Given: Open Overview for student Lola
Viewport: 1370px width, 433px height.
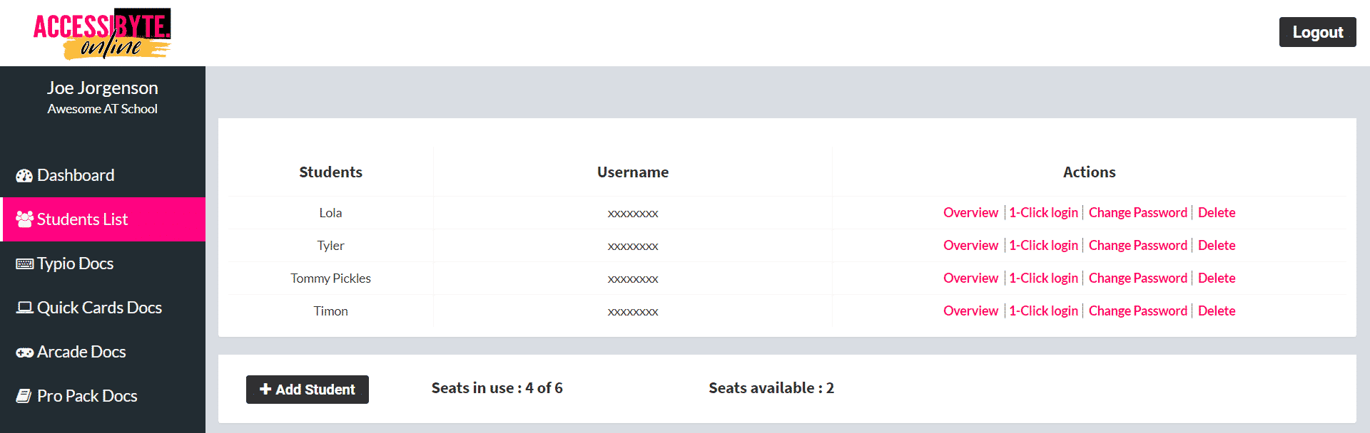Looking at the screenshot, I should point(970,212).
